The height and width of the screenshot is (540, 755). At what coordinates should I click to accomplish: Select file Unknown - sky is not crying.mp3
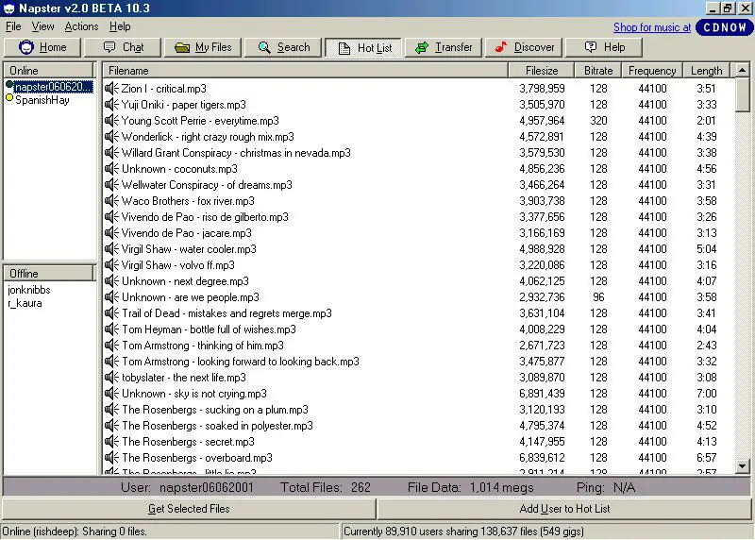pyautogui.click(x=194, y=394)
